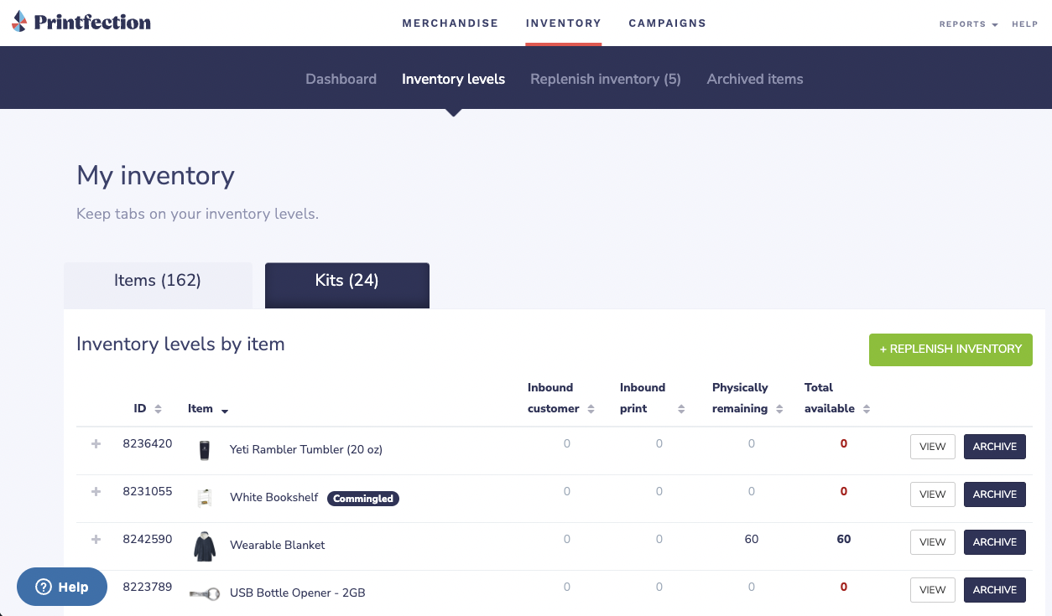Image resolution: width=1052 pixels, height=616 pixels.
Task: Go to the Campaigns menu
Action: (x=667, y=23)
